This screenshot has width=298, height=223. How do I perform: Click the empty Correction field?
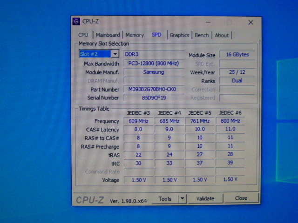click(x=237, y=89)
